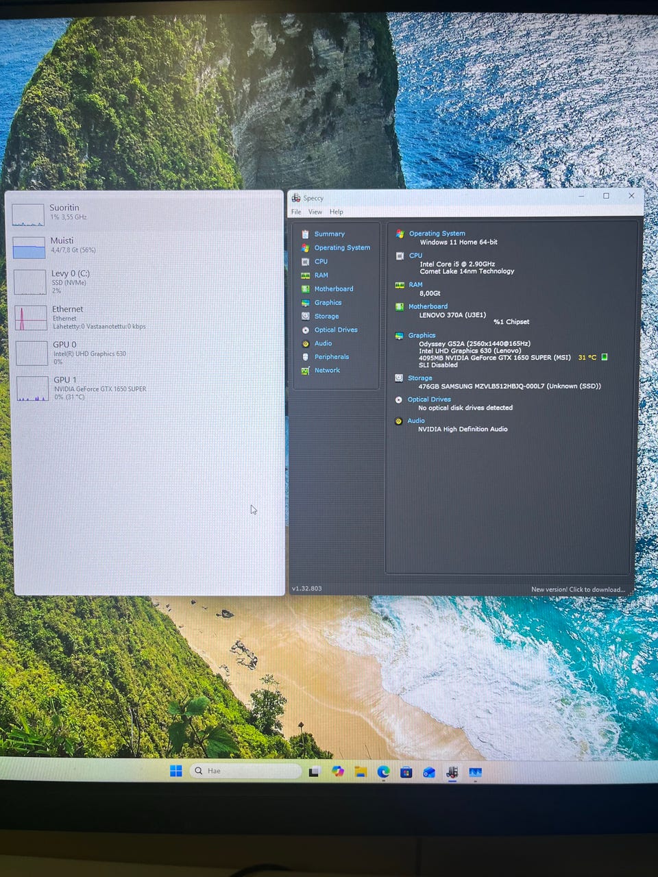The width and height of the screenshot is (658, 877).
Task: Click the Optical Drives heading link in summary
Action: click(x=429, y=399)
